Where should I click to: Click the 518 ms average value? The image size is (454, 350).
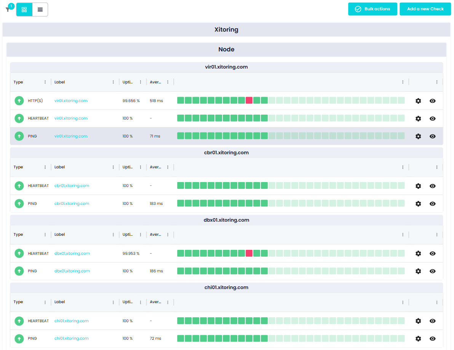click(x=157, y=101)
